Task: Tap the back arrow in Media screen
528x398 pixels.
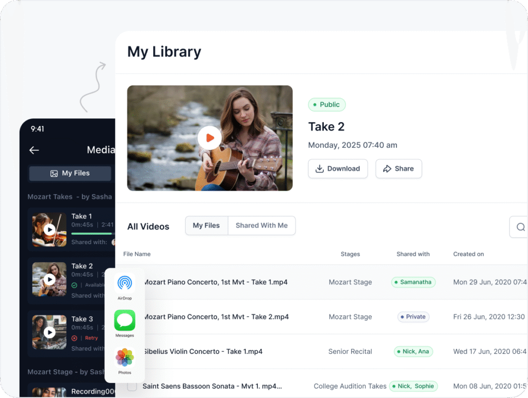Action: click(x=34, y=150)
